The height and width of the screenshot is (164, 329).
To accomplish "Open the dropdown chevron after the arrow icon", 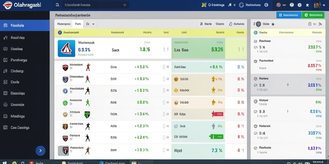I will coord(235,5).
